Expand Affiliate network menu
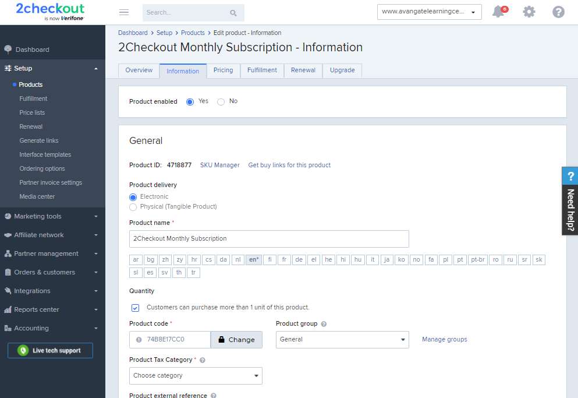 (96, 235)
